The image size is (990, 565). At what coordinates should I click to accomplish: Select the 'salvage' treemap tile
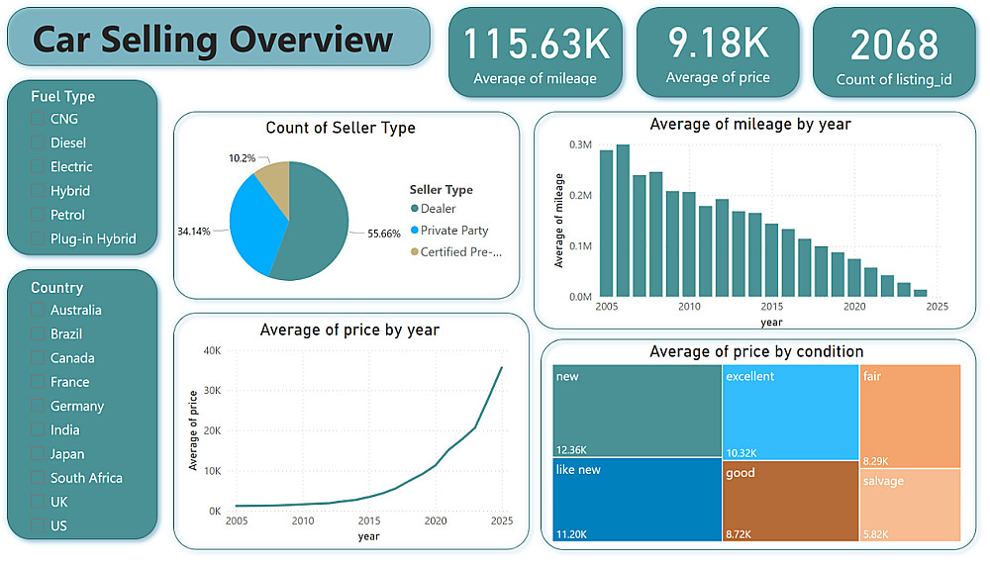911,505
